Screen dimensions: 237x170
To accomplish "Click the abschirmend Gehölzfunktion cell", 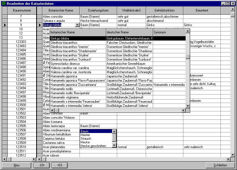I will (165, 21).
